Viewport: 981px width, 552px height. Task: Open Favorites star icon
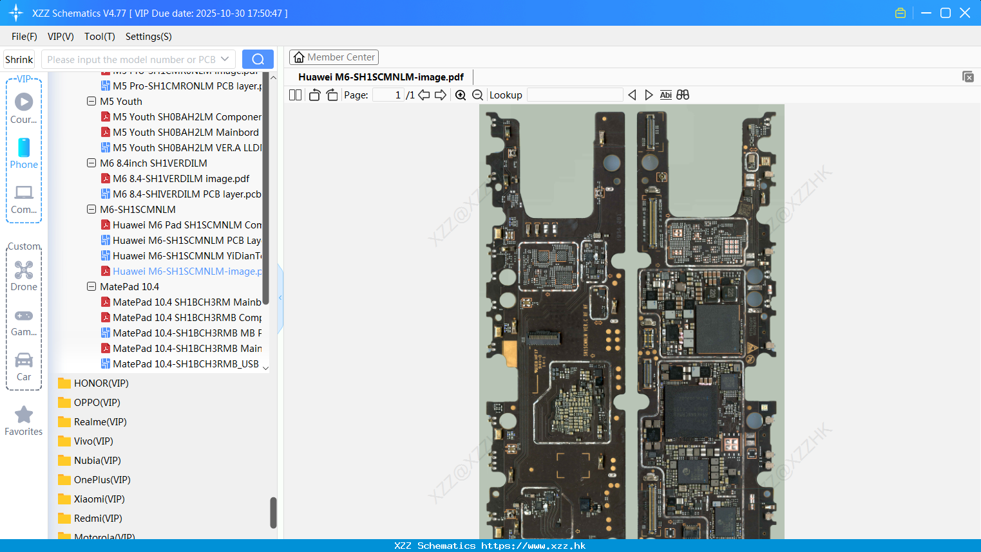pyautogui.click(x=24, y=421)
